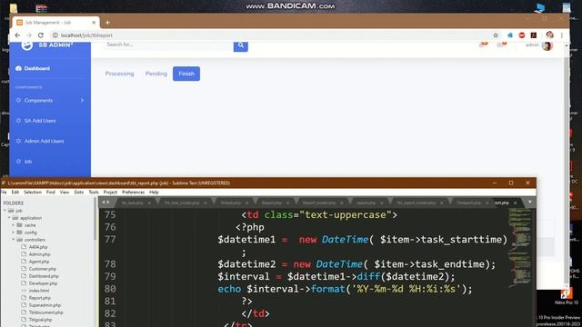The height and width of the screenshot is (327, 582).
Task: Click the blue search button
Action: (240, 45)
